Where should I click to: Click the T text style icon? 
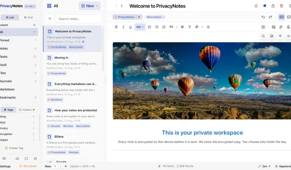pyautogui.click(x=189, y=27)
